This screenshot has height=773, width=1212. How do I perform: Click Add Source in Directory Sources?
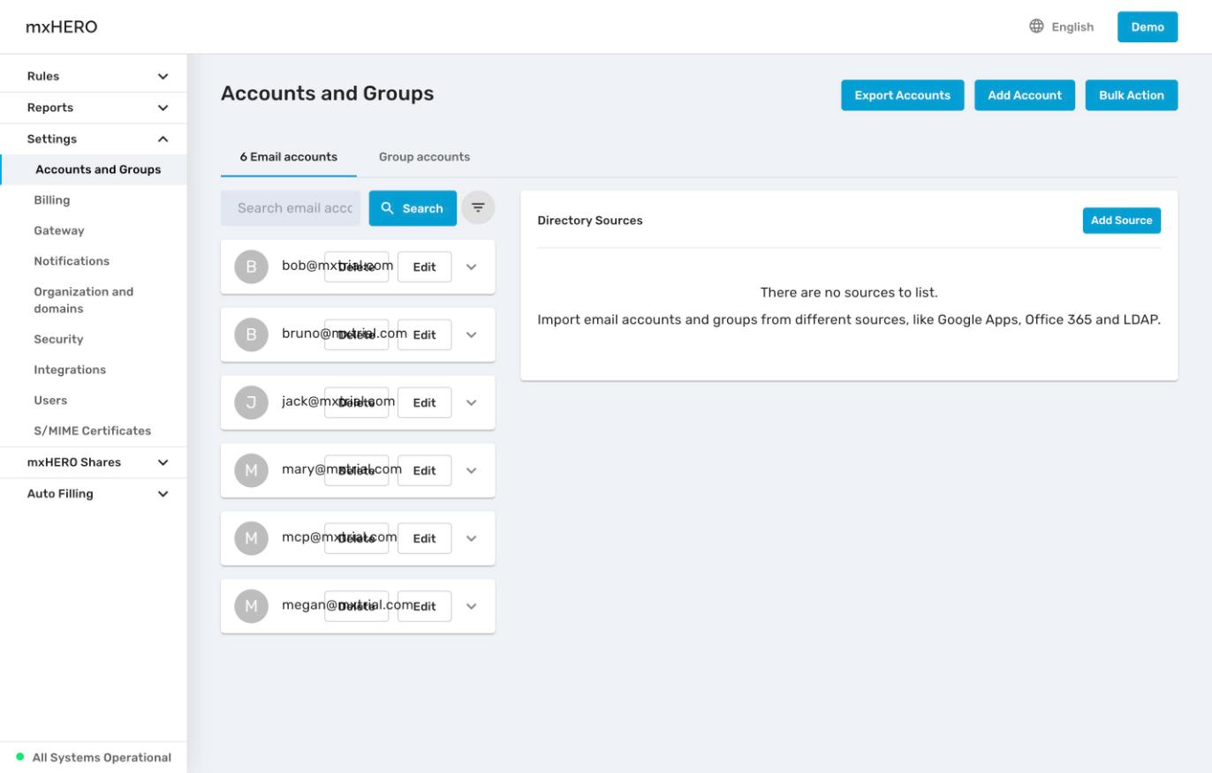(1121, 221)
